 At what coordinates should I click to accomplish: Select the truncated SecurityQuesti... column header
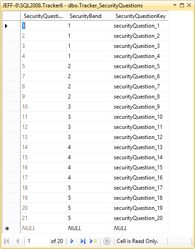[44, 16]
